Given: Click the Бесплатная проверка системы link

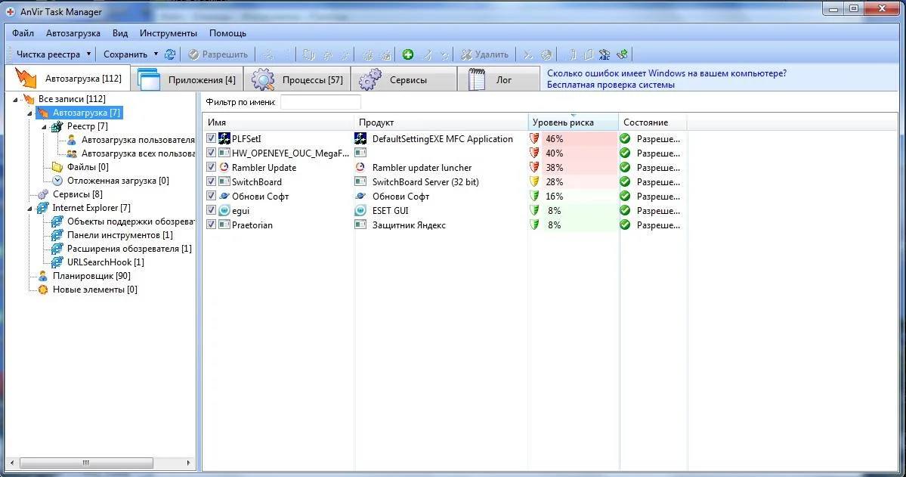Looking at the screenshot, I should coord(611,85).
